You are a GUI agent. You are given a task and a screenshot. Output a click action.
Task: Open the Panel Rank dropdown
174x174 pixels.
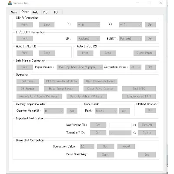[106, 111]
